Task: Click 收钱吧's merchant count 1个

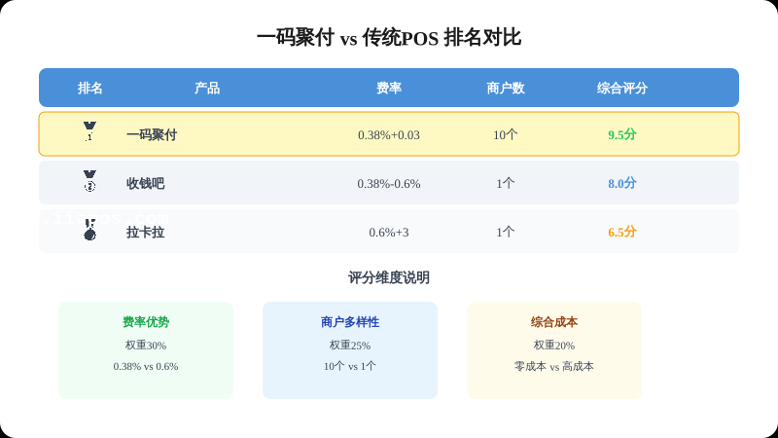Action: (506, 183)
